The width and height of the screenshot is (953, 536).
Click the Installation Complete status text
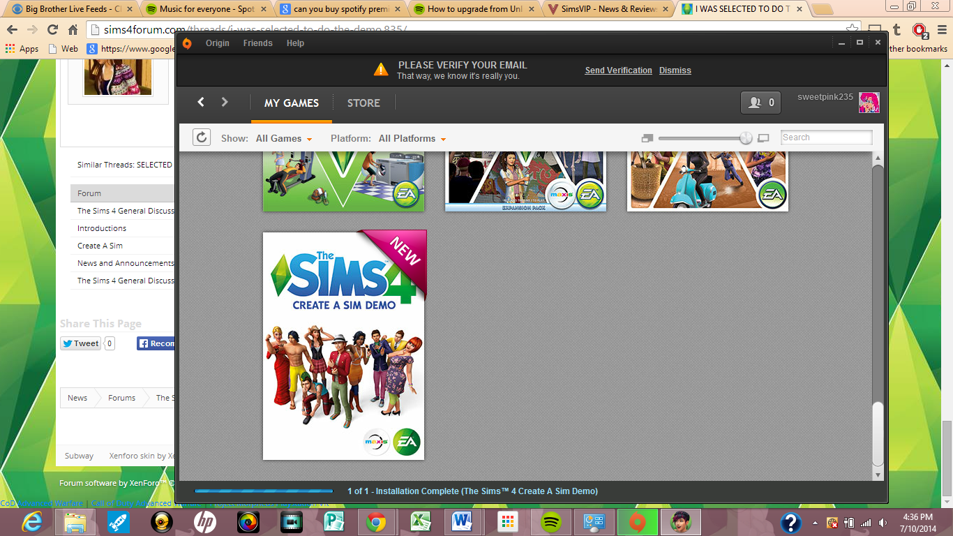472,491
